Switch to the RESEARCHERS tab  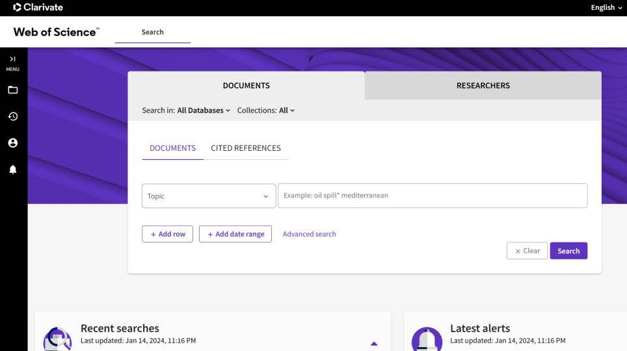tap(483, 86)
